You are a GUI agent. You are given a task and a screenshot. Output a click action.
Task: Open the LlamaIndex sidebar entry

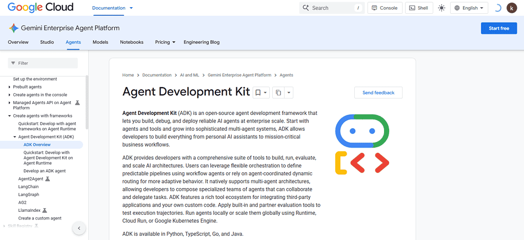click(x=29, y=210)
